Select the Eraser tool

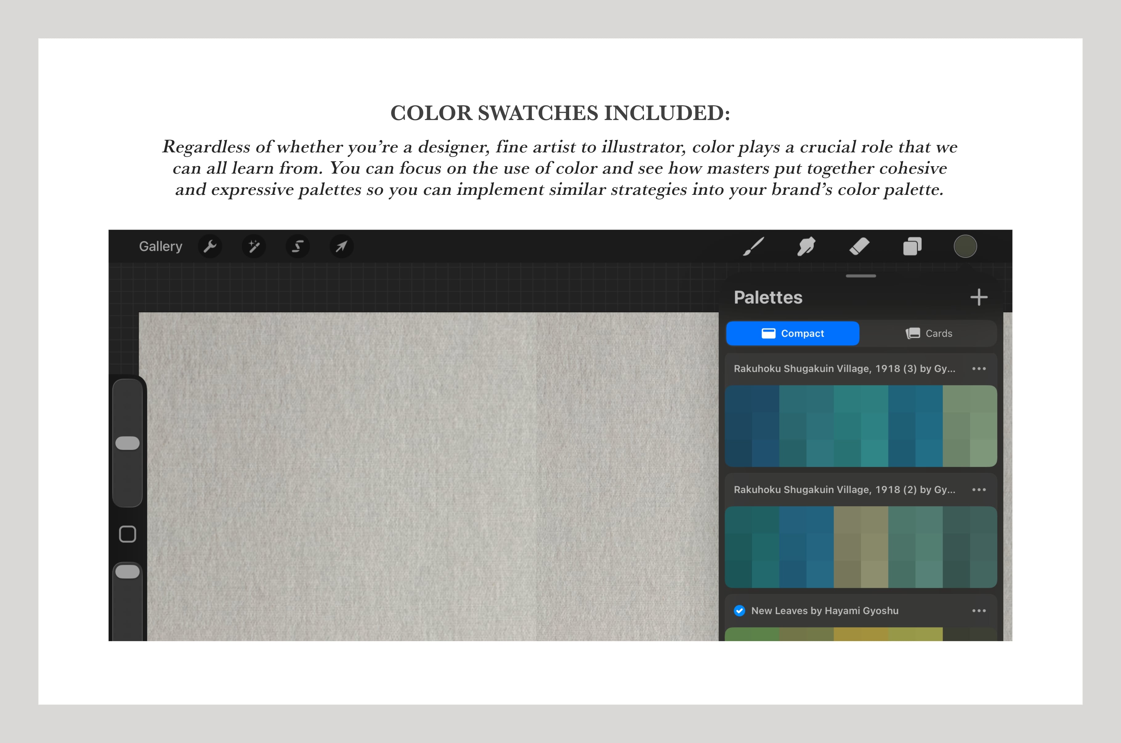(x=859, y=247)
